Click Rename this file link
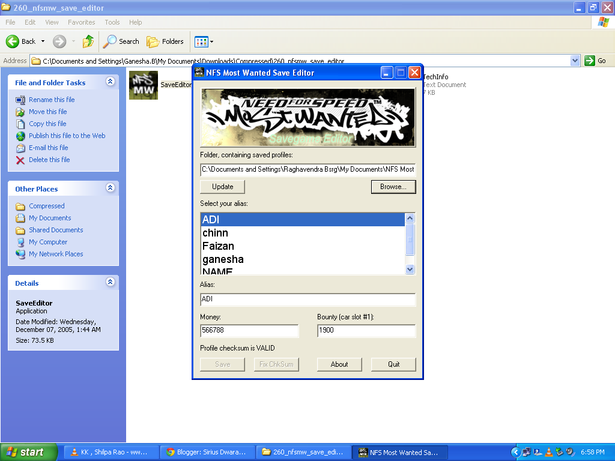The height and width of the screenshot is (461, 615). point(52,100)
